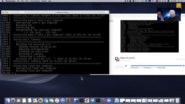Open Google Chrome from the Dock
Image resolution: width=185 pixels, height=104 pixels.
[87, 101]
